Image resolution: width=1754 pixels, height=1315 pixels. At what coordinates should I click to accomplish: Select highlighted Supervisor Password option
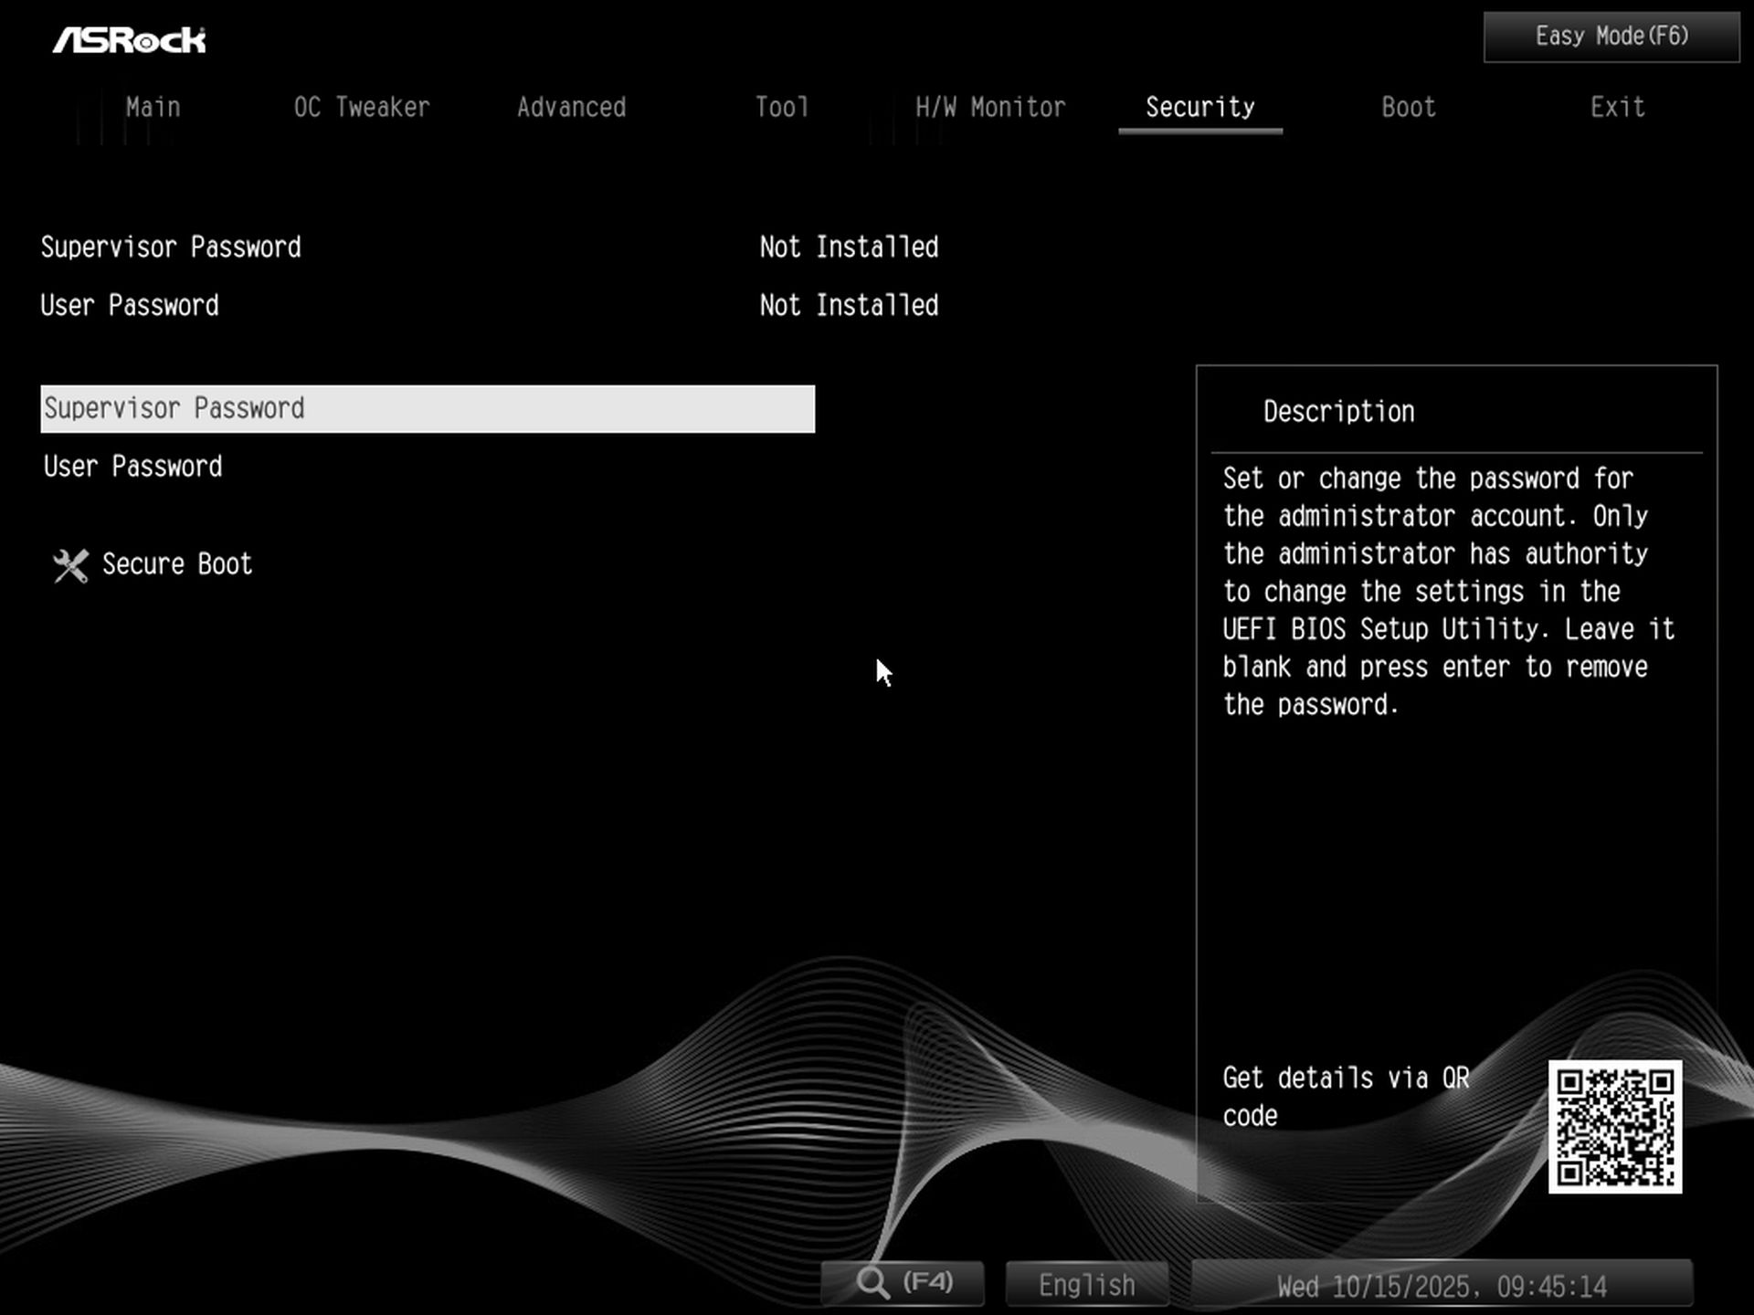coord(427,408)
